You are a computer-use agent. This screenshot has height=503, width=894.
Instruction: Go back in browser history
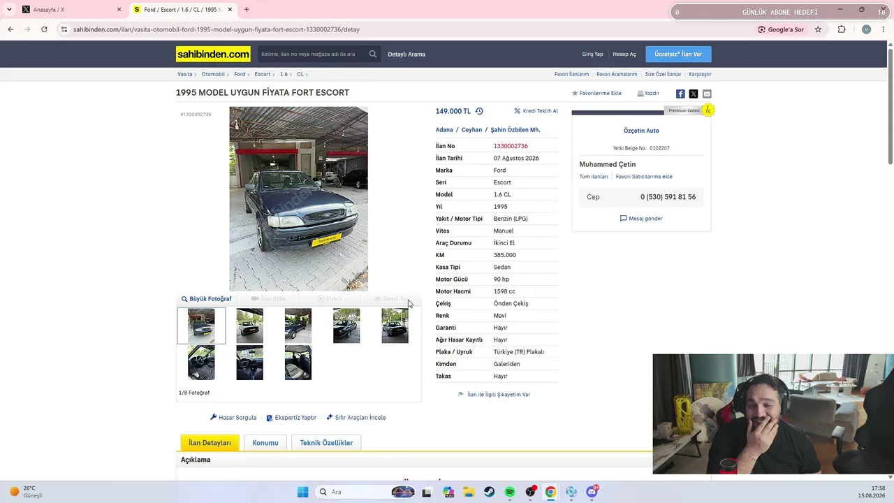(x=10, y=29)
